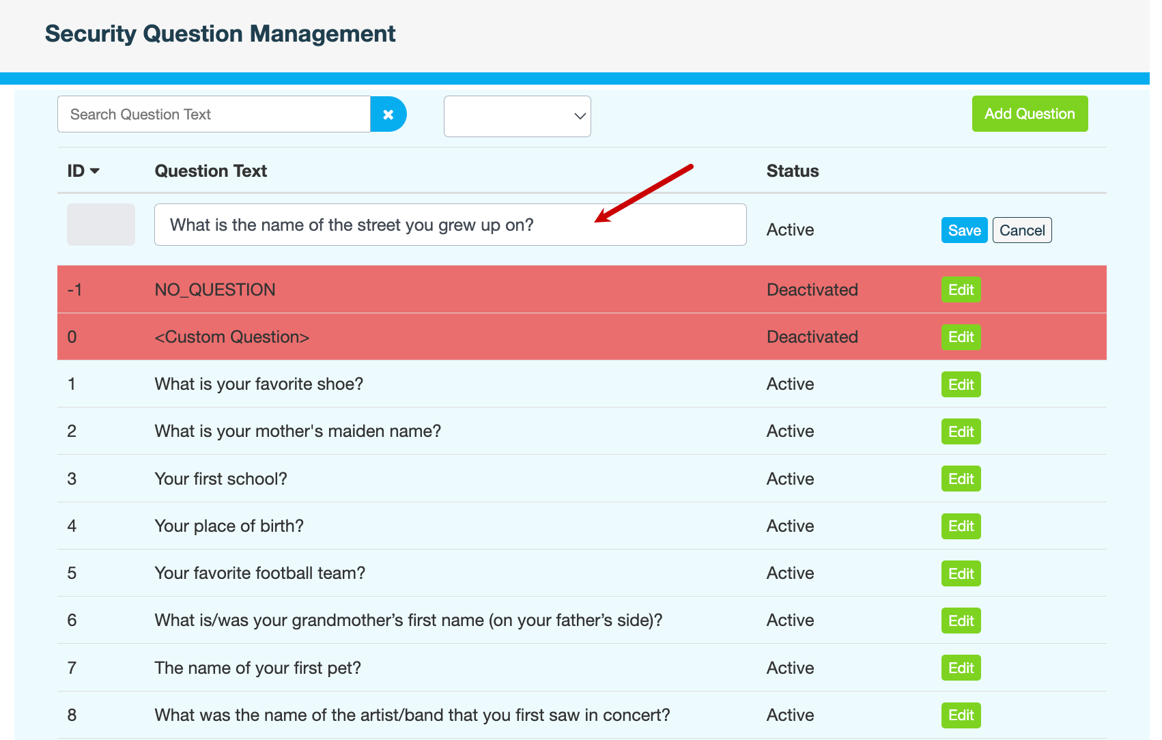Open the status filter dropdown
Image resolution: width=1162 pixels, height=740 pixels.
pyautogui.click(x=517, y=117)
